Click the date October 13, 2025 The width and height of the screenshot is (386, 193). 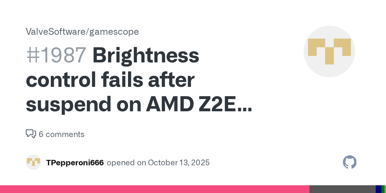(179, 163)
